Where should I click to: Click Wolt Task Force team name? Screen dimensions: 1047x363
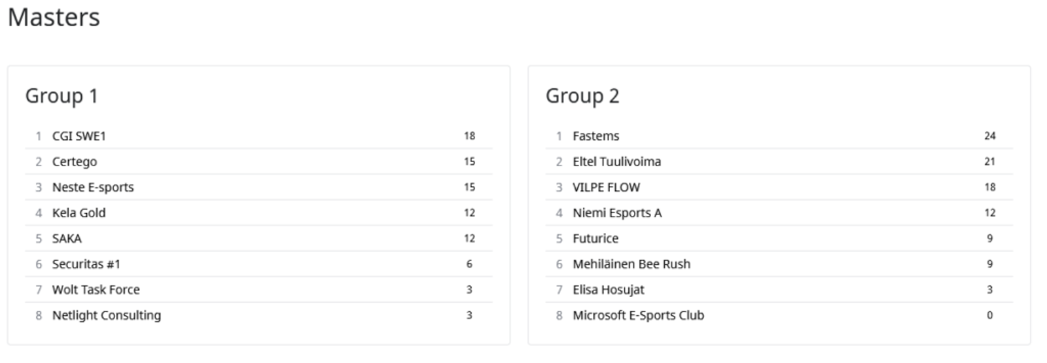click(96, 290)
